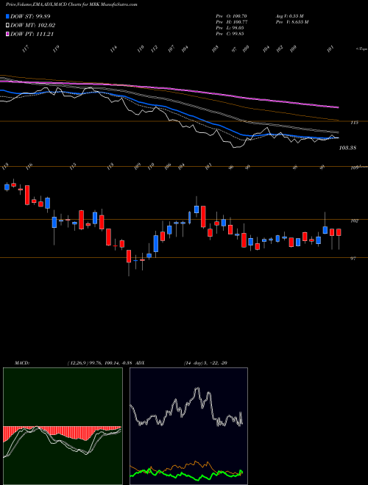The width and height of the screenshot is (368, 485).
Task: Click the 102 price level label
Action: (x=354, y=221)
